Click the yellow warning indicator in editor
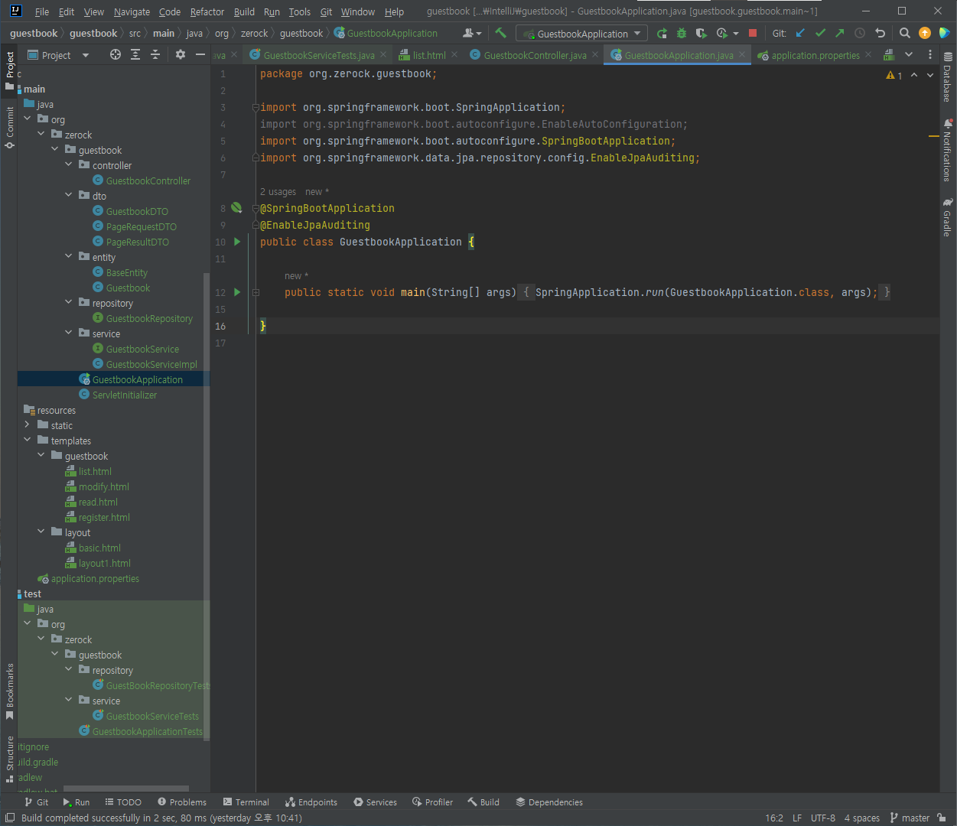The image size is (957, 826). 894,75
